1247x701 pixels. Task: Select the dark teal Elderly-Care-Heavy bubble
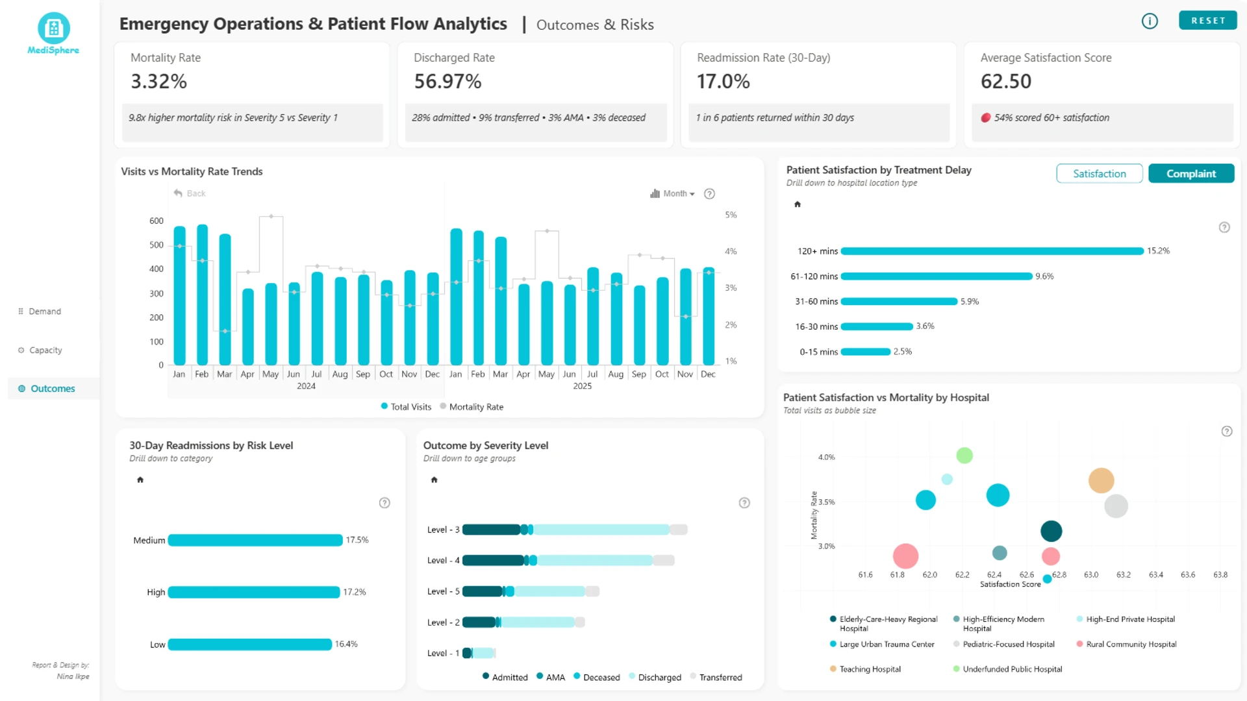pos(1051,531)
